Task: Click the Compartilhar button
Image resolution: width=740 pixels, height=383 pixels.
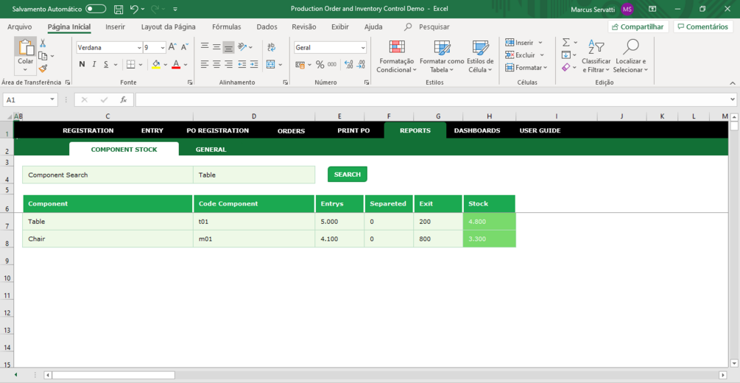Action: tap(638, 27)
